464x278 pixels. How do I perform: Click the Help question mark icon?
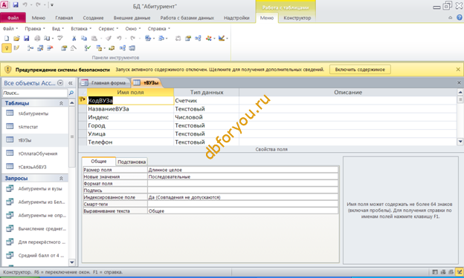click(x=459, y=18)
